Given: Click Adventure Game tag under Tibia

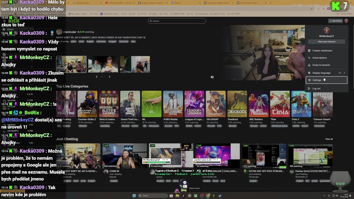Looking at the screenshot, I should [279, 126].
